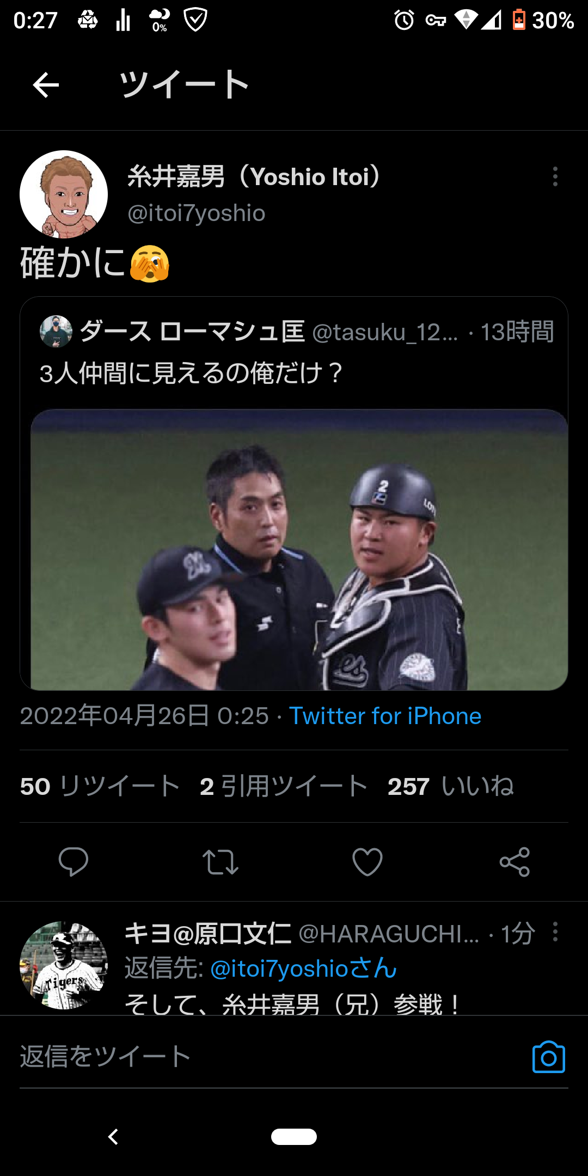View the 2 quote tweets
588x1176 pixels.
(284, 786)
